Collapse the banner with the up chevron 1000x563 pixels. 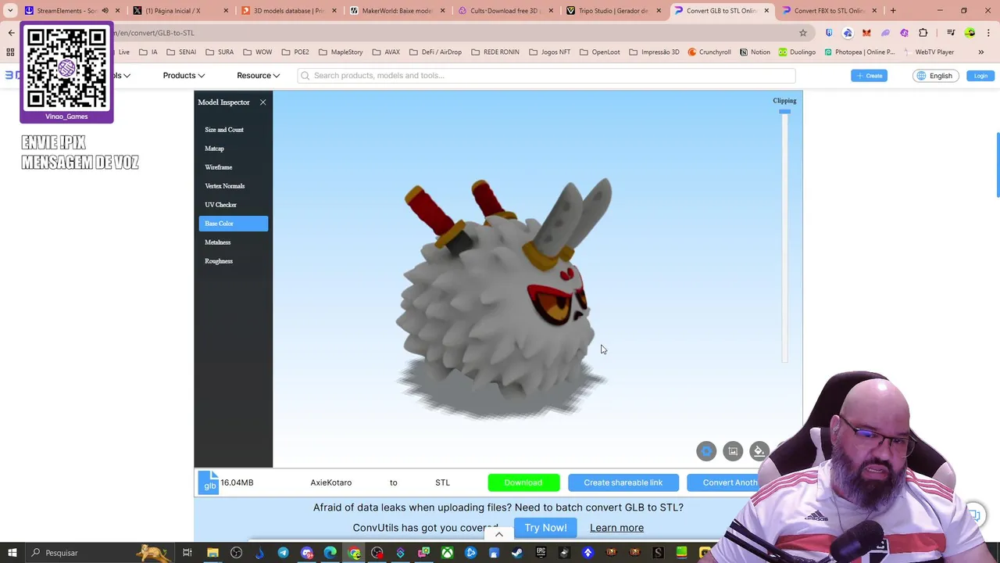point(499,535)
